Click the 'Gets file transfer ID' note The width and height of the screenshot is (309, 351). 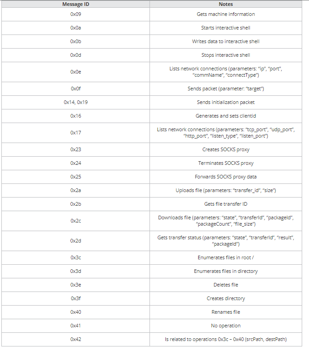[226, 204]
